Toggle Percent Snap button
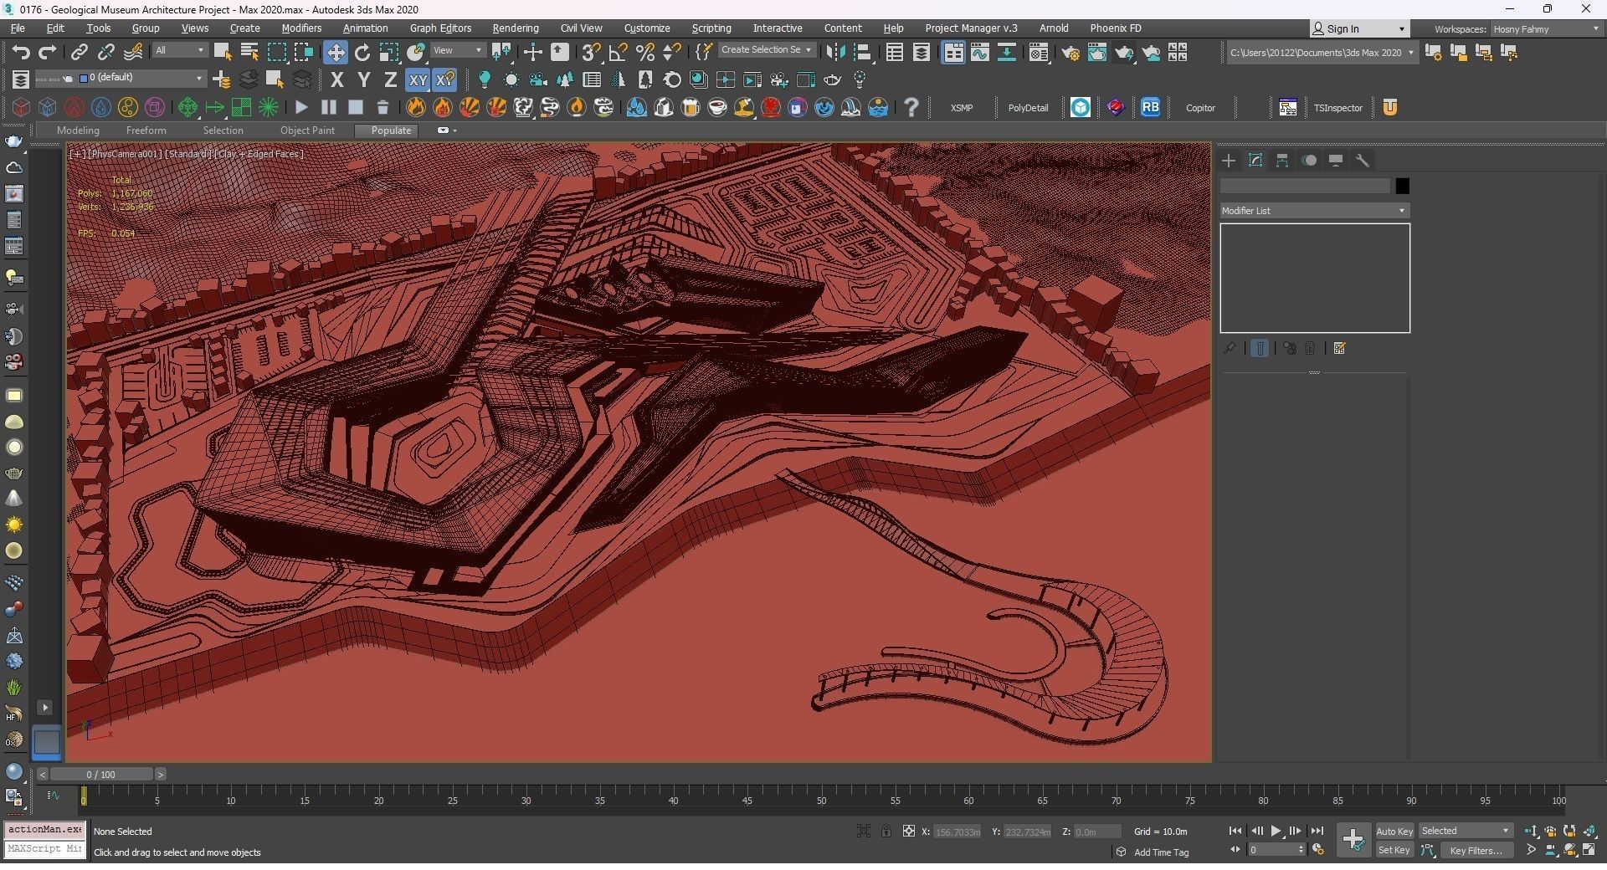Image resolution: width=1607 pixels, height=870 pixels. [x=645, y=53]
